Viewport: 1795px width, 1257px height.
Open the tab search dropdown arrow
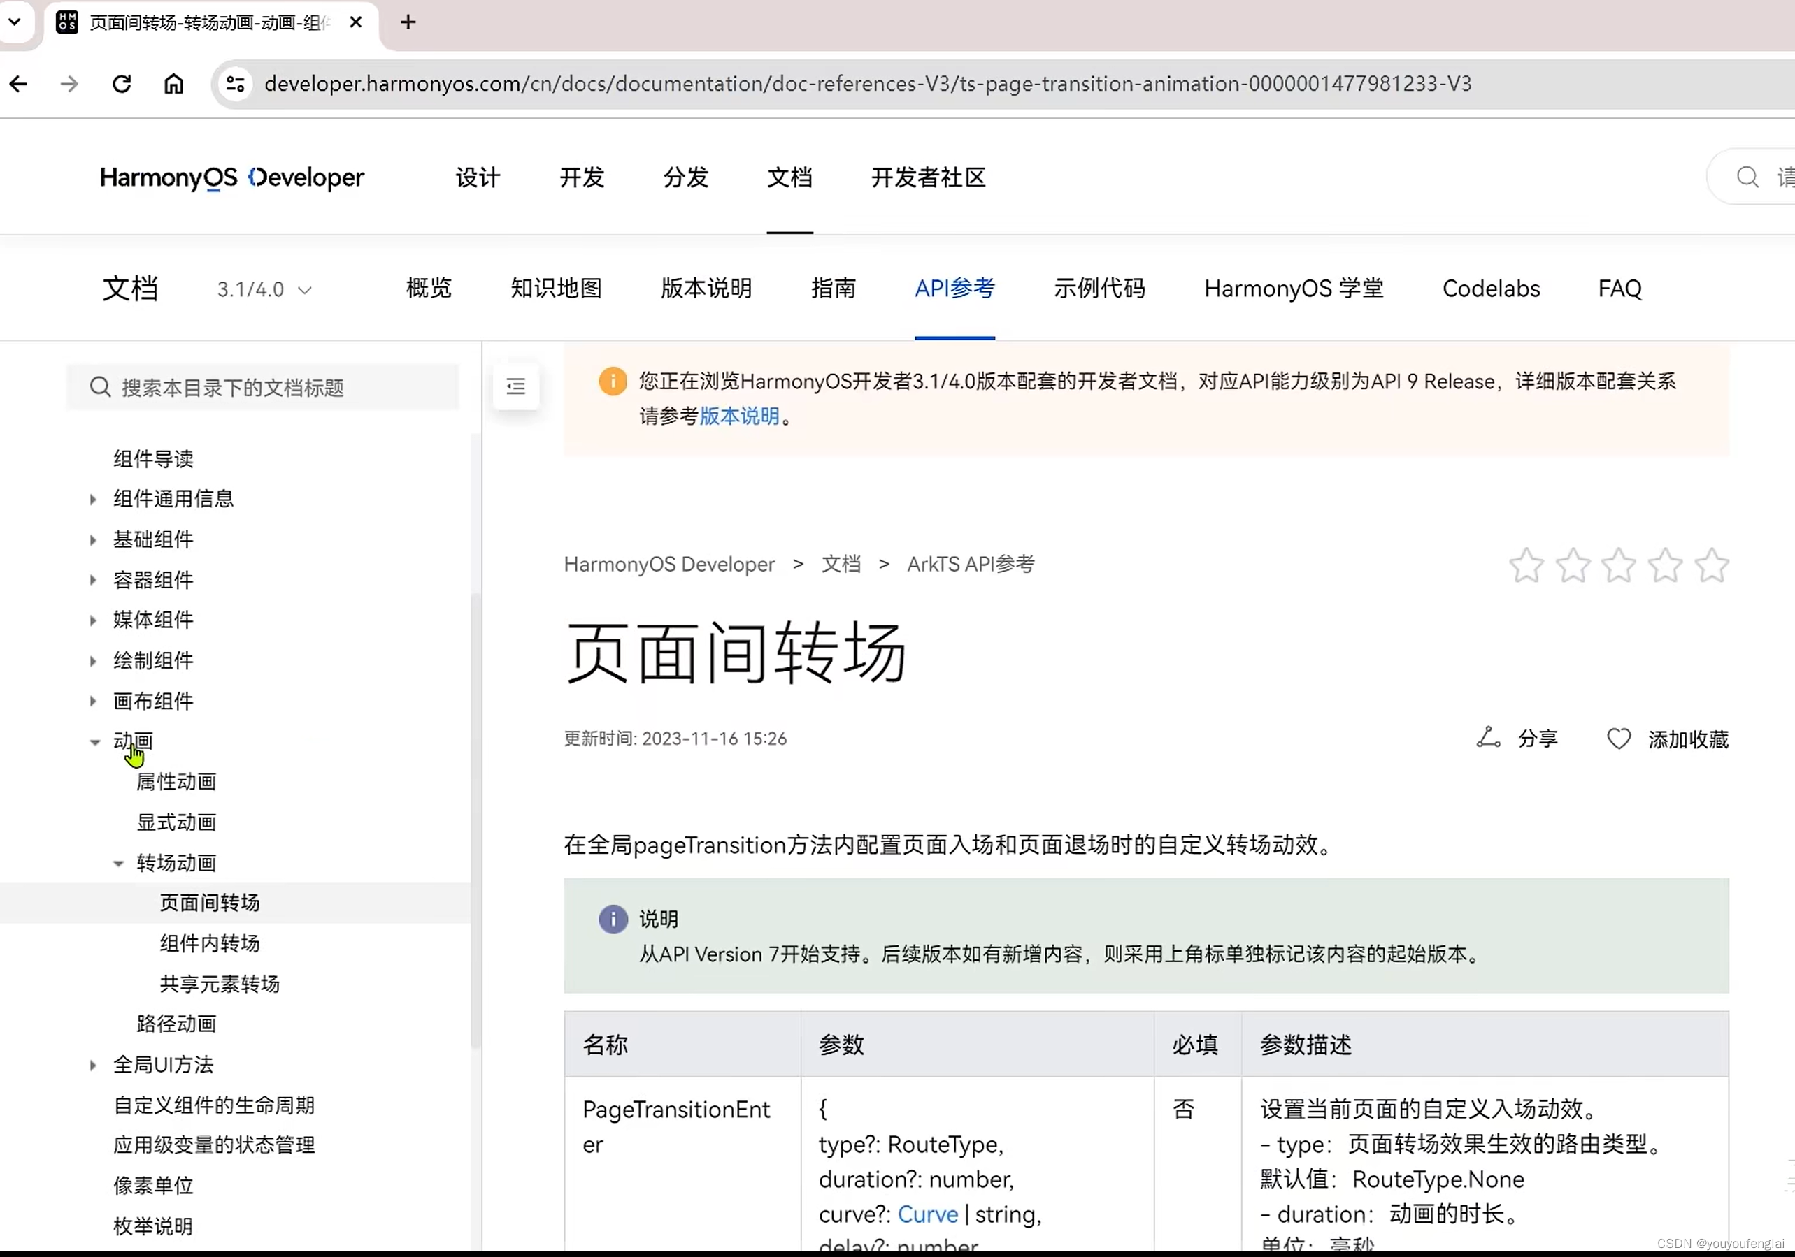(14, 22)
